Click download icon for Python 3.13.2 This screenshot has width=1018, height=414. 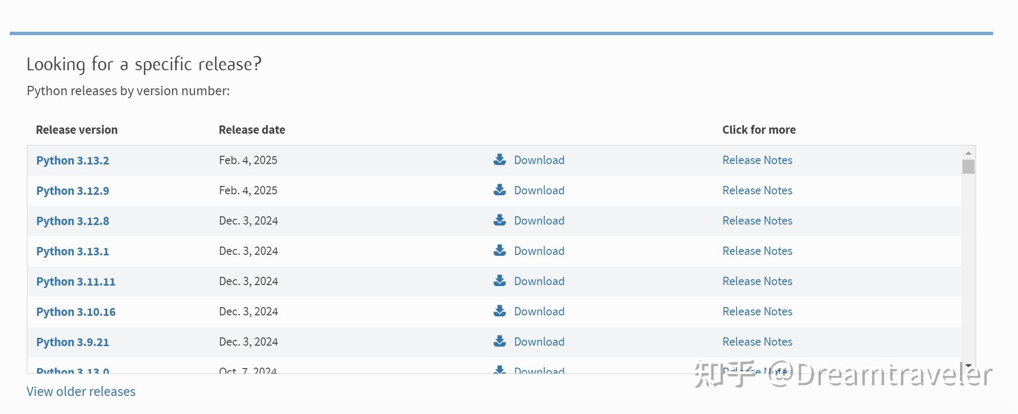click(499, 160)
